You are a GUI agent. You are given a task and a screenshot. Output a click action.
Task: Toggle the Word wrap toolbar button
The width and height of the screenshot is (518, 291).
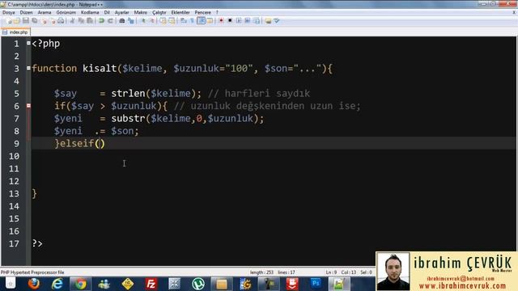pyautogui.click(x=183, y=21)
